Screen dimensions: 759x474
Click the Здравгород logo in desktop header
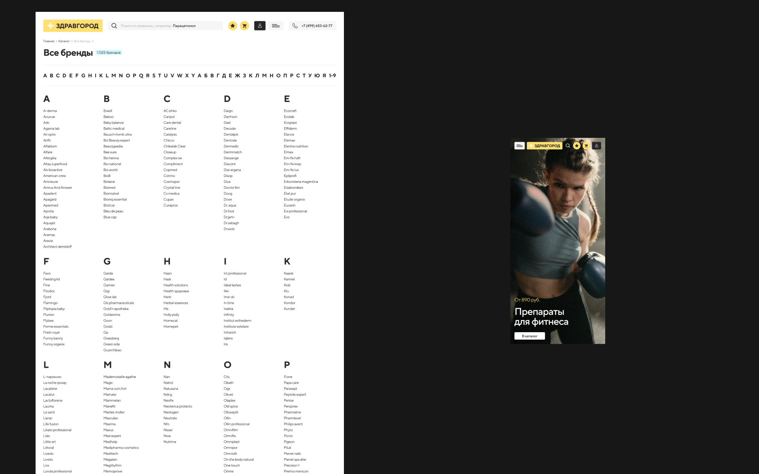coord(73,26)
